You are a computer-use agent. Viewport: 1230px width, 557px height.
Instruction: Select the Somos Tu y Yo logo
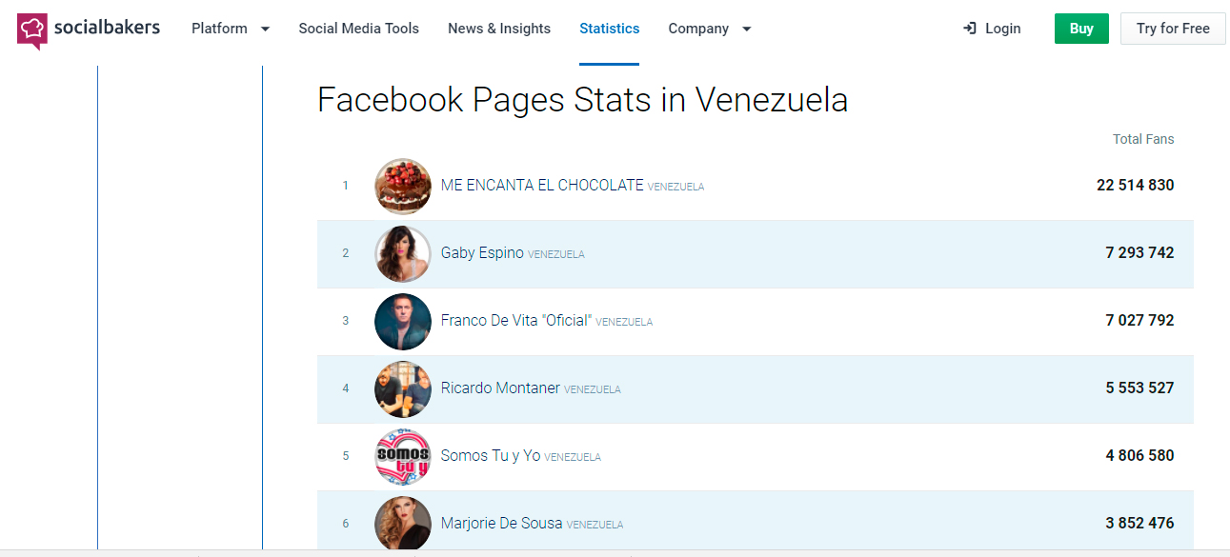click(x=403, y=456)
